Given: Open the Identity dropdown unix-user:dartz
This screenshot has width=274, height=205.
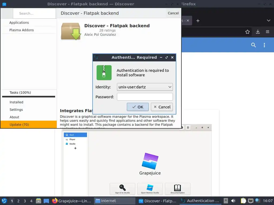Looking at the screenshot, I should [145, 87].
